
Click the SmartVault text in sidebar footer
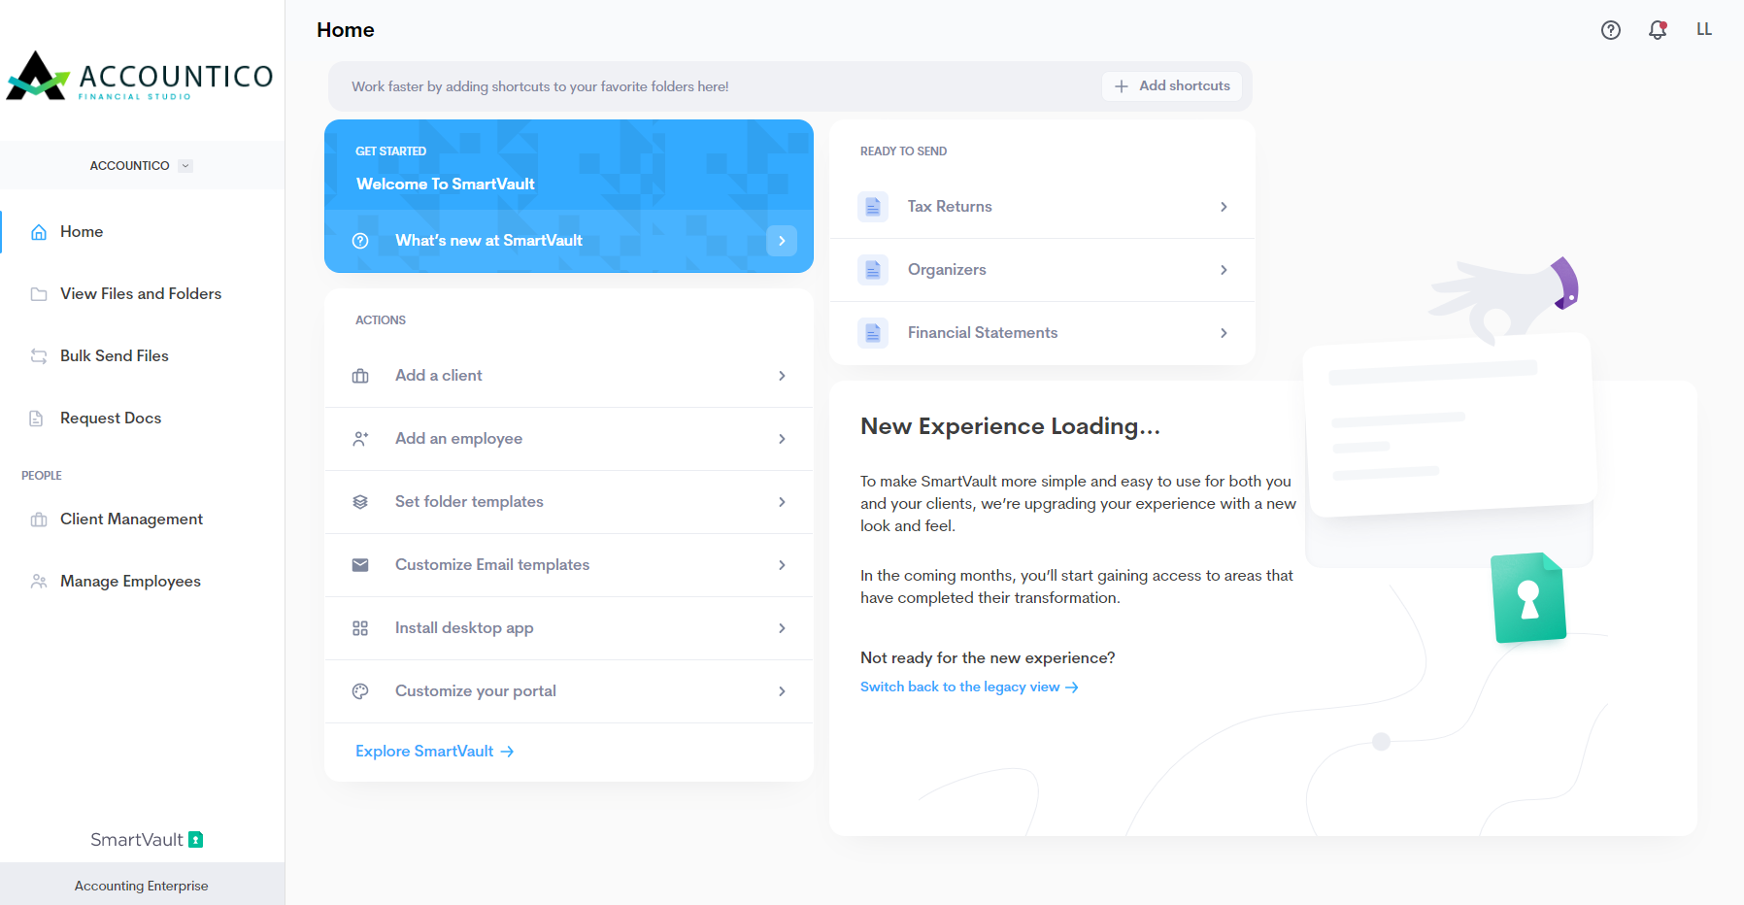[137, 840]
